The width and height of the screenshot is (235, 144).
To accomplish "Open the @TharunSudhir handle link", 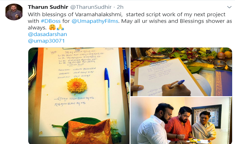I will 91,7.
